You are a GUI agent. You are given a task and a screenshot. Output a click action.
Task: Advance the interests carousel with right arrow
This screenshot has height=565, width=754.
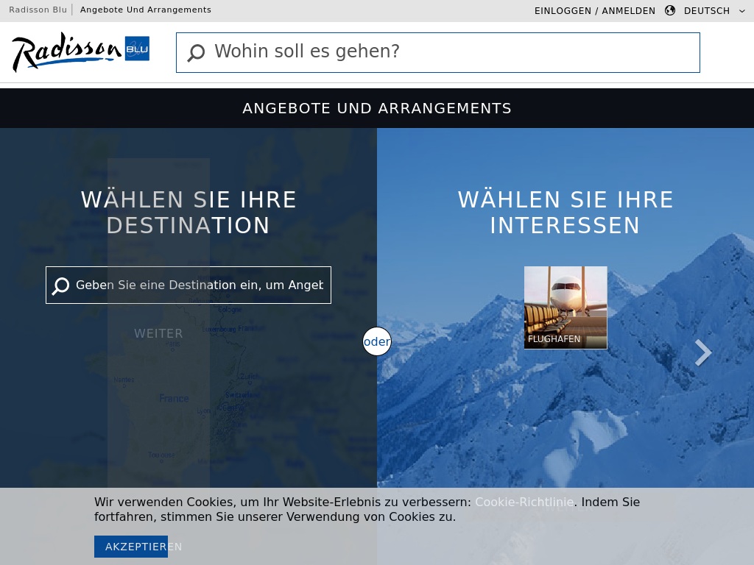click(x=703, y=353)
